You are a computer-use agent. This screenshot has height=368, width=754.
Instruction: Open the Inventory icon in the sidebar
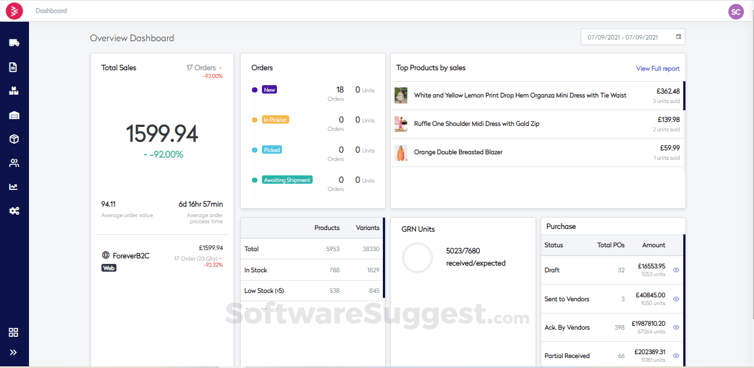[x=14, y=90]
